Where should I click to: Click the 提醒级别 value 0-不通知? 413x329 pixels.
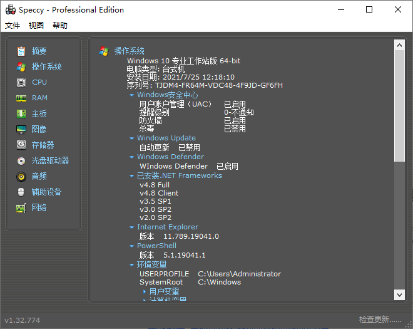tap(239, 112)
